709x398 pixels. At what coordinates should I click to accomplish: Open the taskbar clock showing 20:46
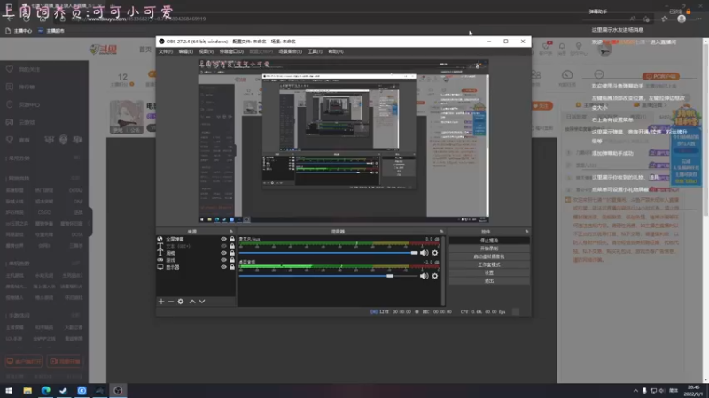click(x=693, y=391)
